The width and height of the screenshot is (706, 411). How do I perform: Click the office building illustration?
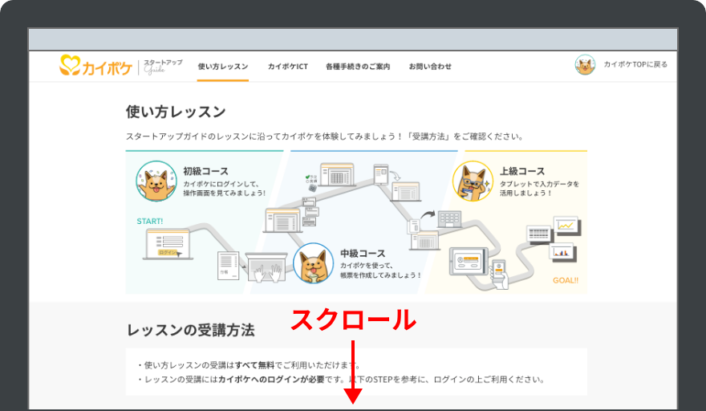(x=450, y=219)
